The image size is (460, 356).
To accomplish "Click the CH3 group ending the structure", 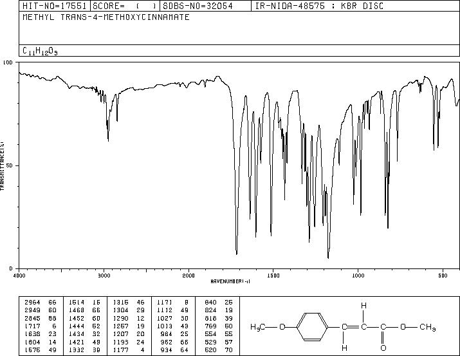I will pyautogui.click(x=428, y=327).
